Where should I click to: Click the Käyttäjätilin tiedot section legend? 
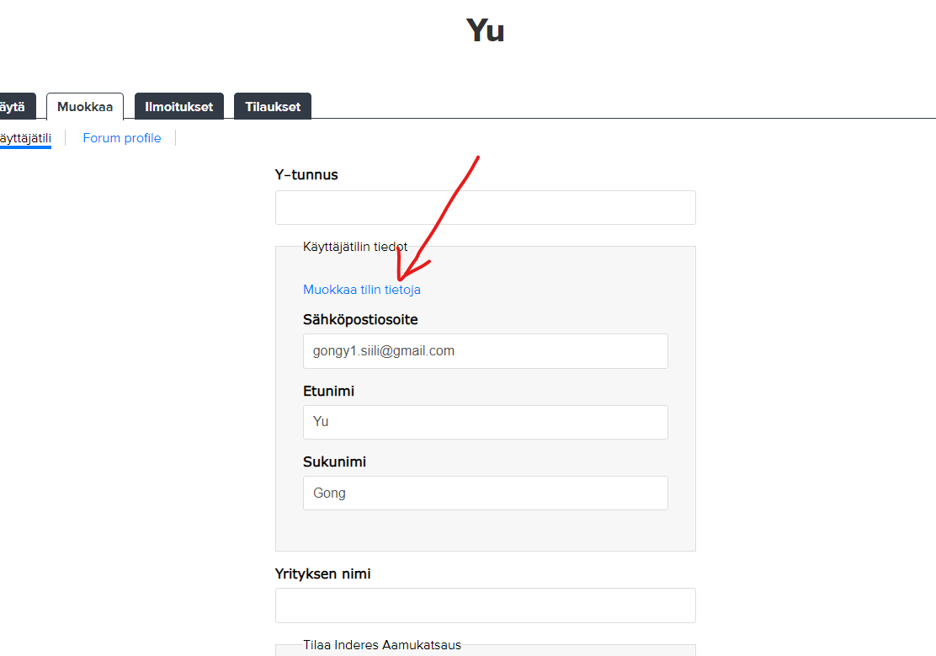355,247
